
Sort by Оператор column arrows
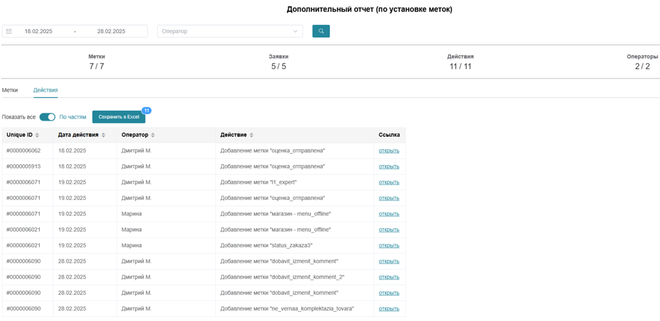[153, 135]
